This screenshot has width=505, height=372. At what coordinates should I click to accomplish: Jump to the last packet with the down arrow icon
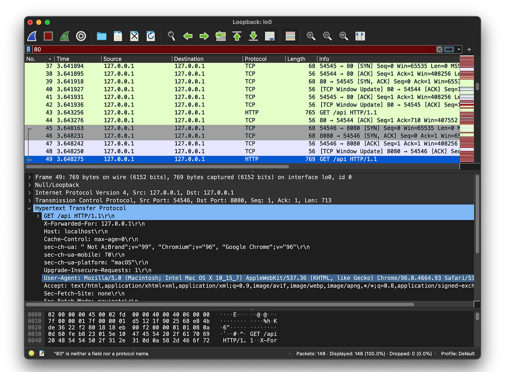click(x=253, y=36)
